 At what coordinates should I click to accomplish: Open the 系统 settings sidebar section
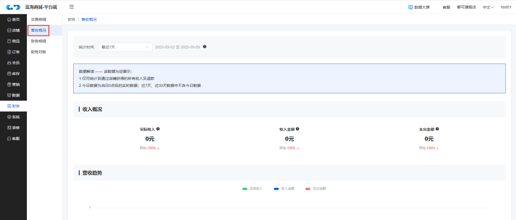point(13,117)
